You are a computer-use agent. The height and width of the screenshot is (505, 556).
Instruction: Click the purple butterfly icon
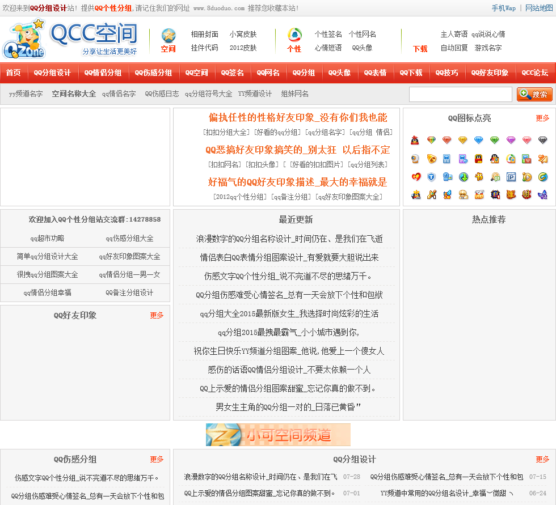point(543,194)
